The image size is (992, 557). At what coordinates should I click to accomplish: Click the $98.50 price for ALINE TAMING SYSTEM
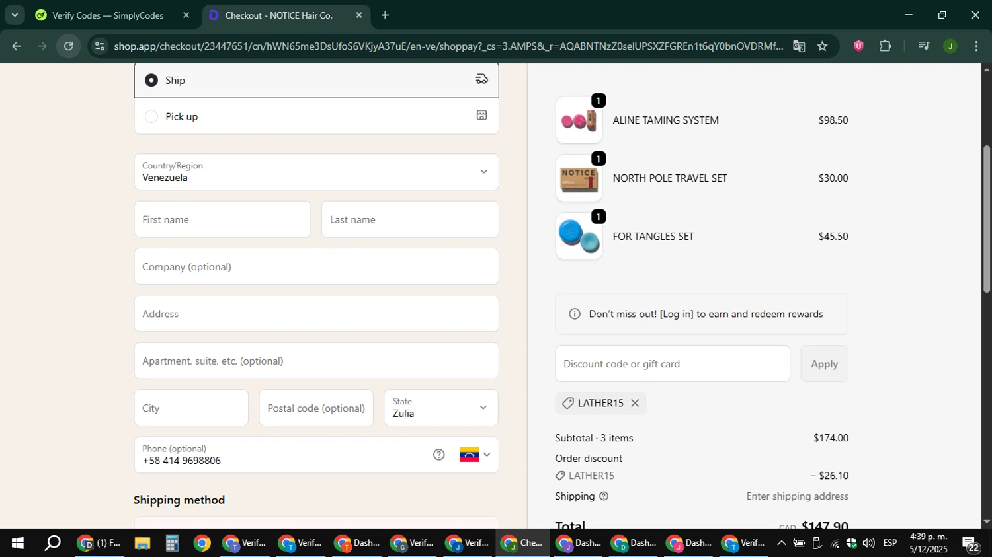tap(833, 120)
